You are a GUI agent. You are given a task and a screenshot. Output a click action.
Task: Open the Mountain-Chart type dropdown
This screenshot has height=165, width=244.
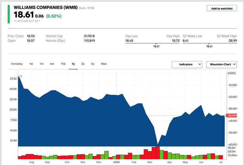[x=221, y=64]
